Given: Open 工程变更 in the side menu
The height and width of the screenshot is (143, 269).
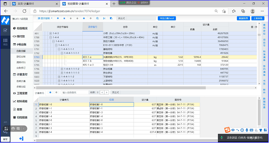Looking at the screenshot, I should 20,93.
